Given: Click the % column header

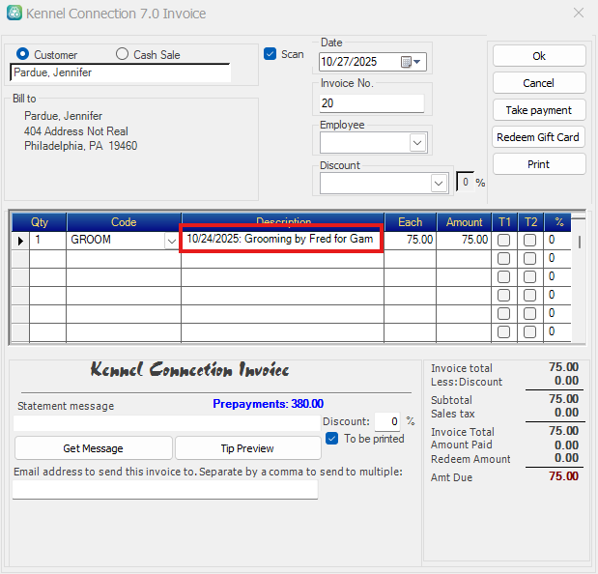Looking at the screenshot, I should tap(559, 222).
